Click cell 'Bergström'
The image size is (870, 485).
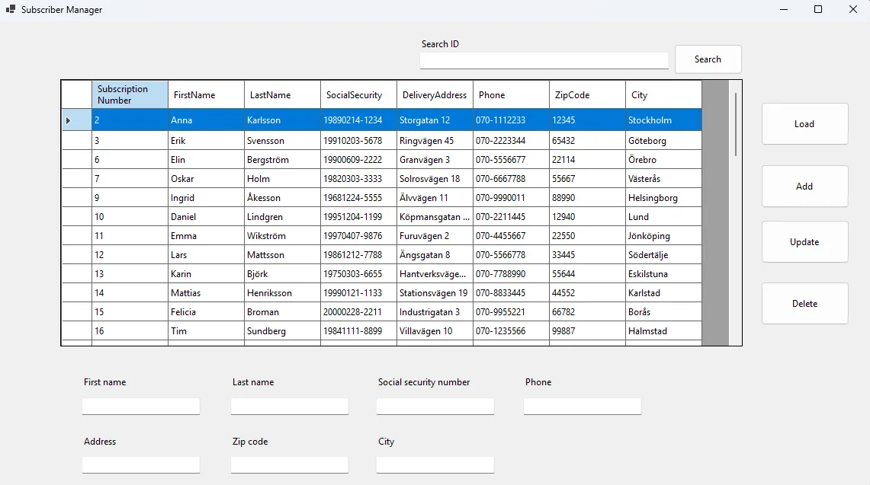tap(282, 160)
